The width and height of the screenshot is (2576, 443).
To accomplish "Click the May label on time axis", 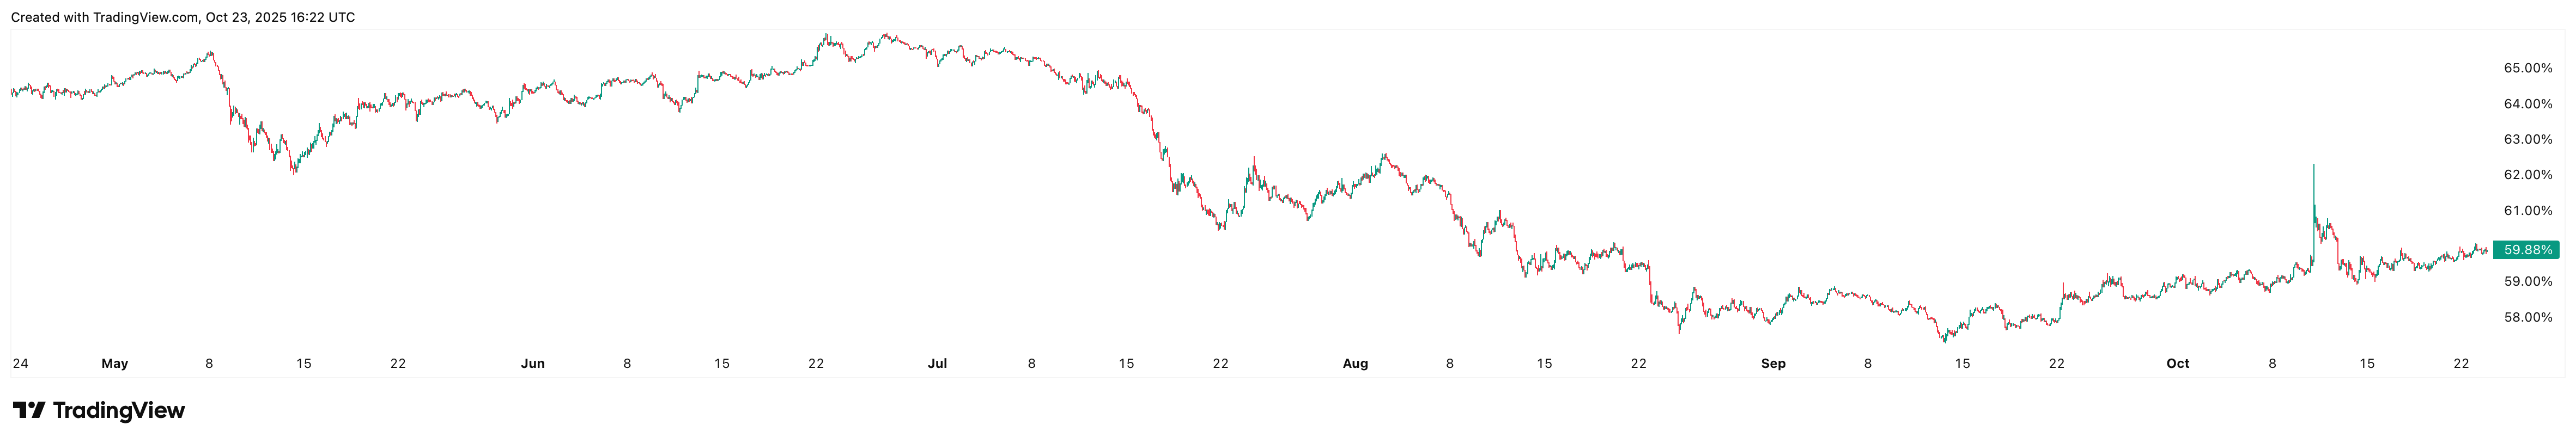I will [x=115, y=364].
